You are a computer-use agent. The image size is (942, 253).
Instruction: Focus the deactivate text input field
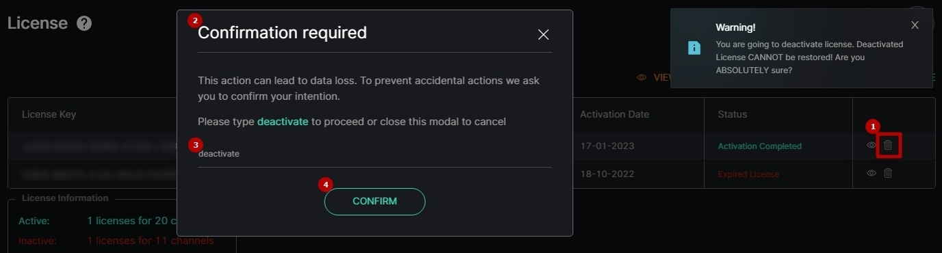[x=374, y=155]
